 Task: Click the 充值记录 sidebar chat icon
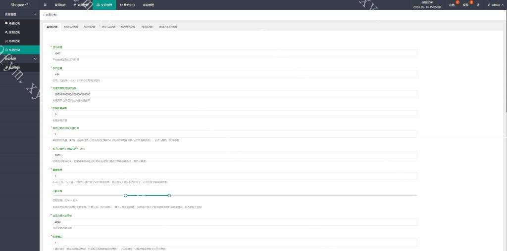point(6,23)
